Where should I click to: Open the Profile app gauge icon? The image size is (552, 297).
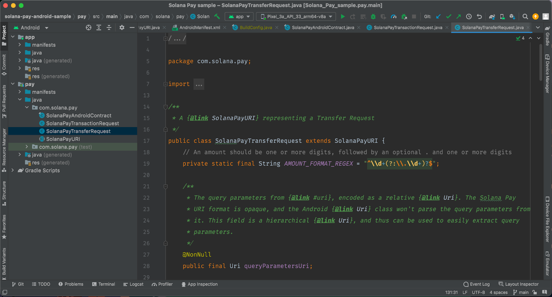click(394, 17)
